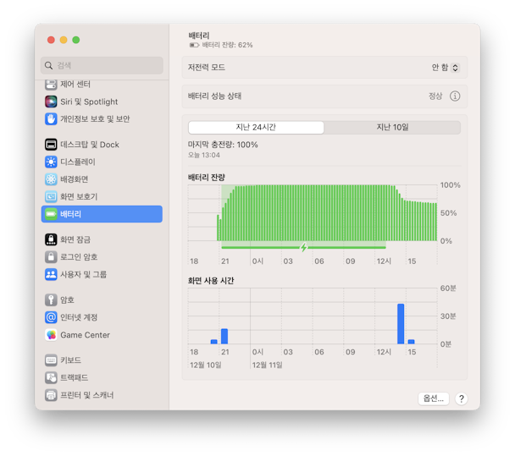Click the 프린터 및 스캐너 printer icon
This screenshot has width=515, height=456.
(x=51, y=395)
